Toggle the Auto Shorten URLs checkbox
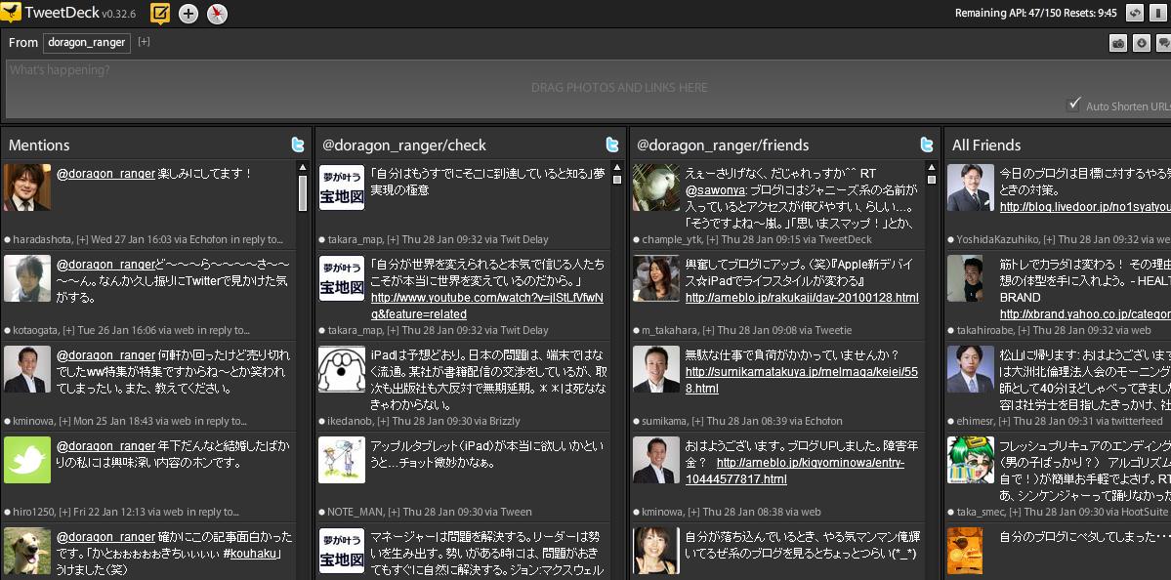The width and height of the screenshot is (1171, 580). click(1074, 104)
